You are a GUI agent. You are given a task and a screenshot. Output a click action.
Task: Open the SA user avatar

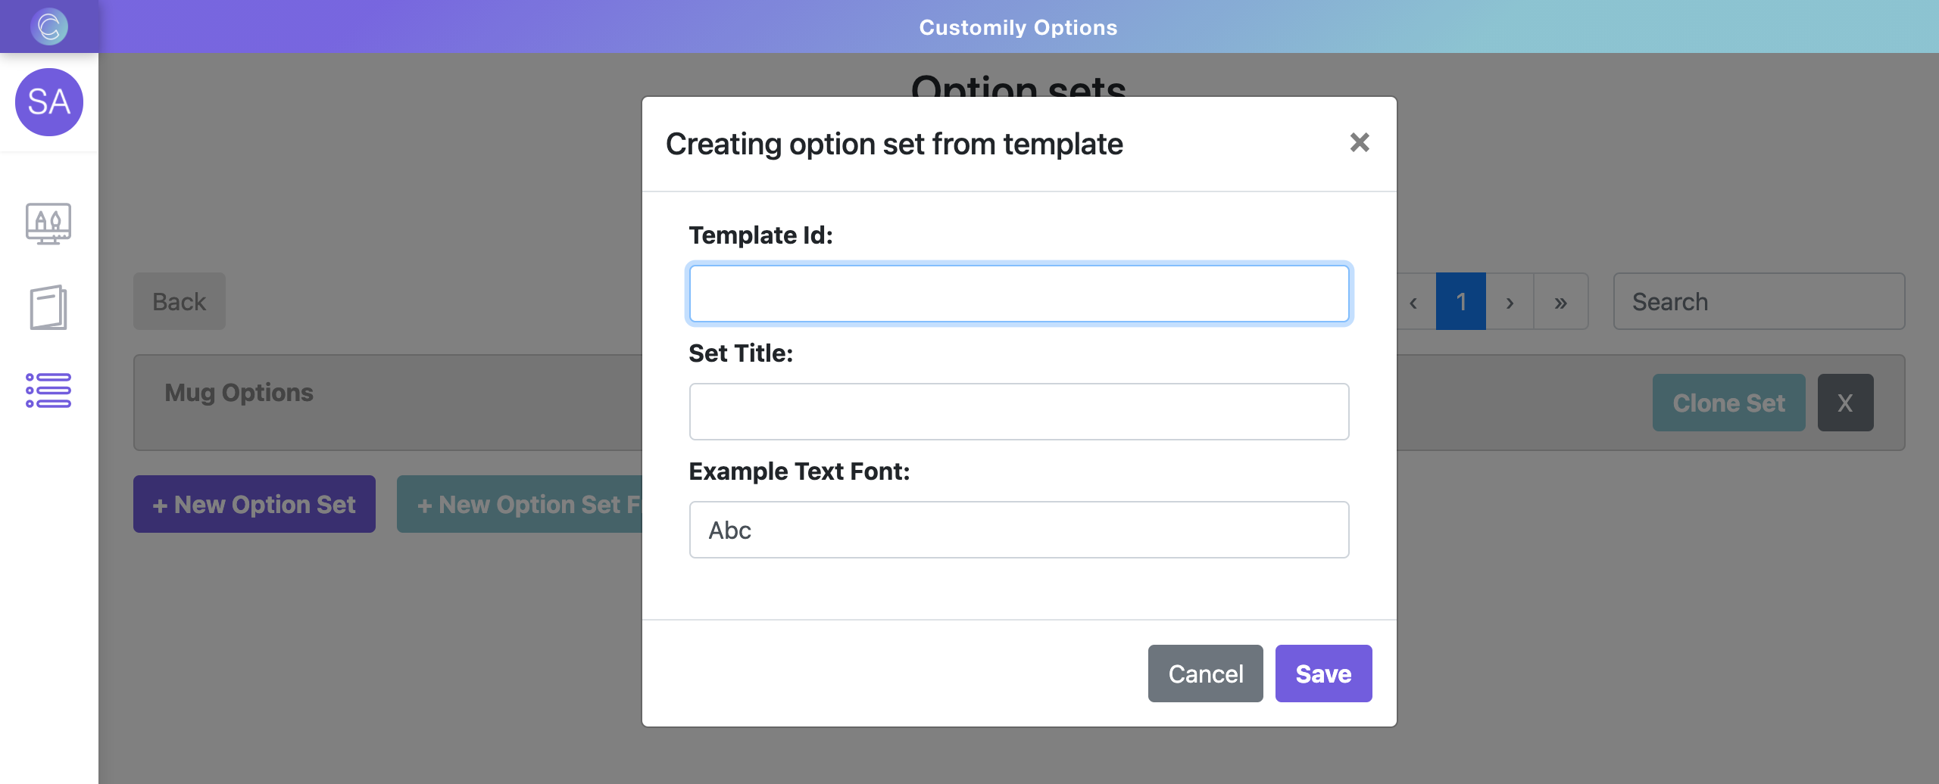(x=49, y=102)
